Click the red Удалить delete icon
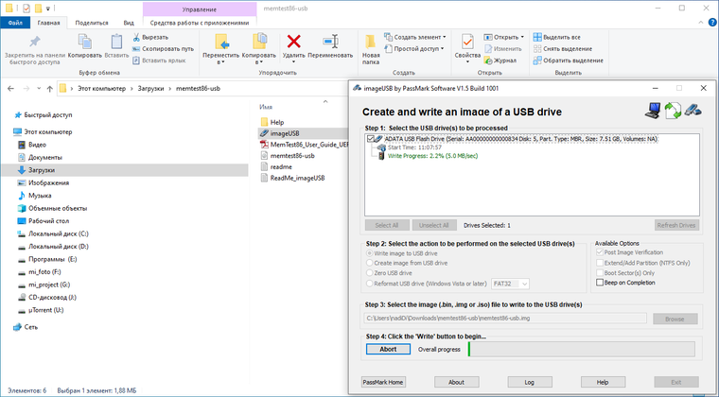The width and height of the screenshot is (719, 397). (294, 42)
